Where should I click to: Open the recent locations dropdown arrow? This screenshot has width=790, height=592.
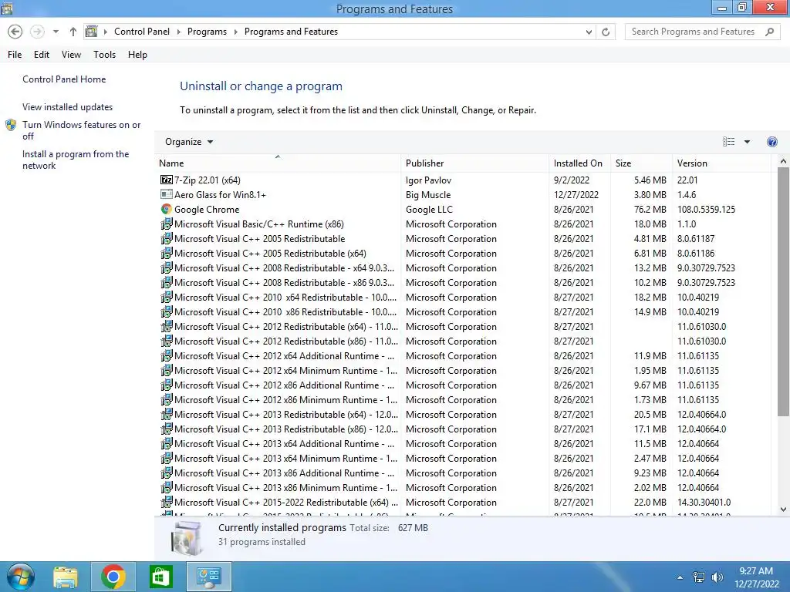coord(56,32)
